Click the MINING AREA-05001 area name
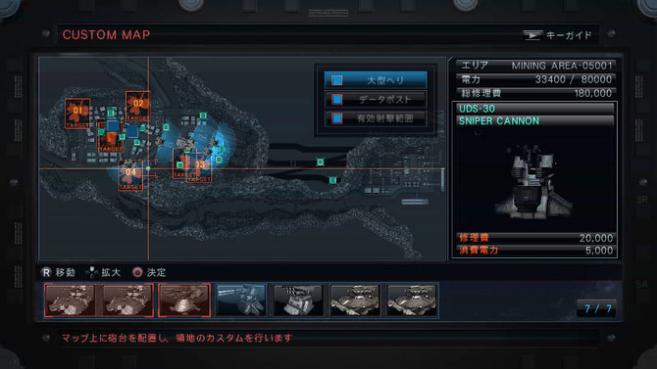 562,66
